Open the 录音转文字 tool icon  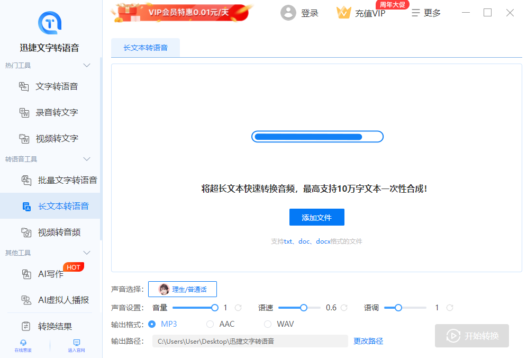pos(24,112)
